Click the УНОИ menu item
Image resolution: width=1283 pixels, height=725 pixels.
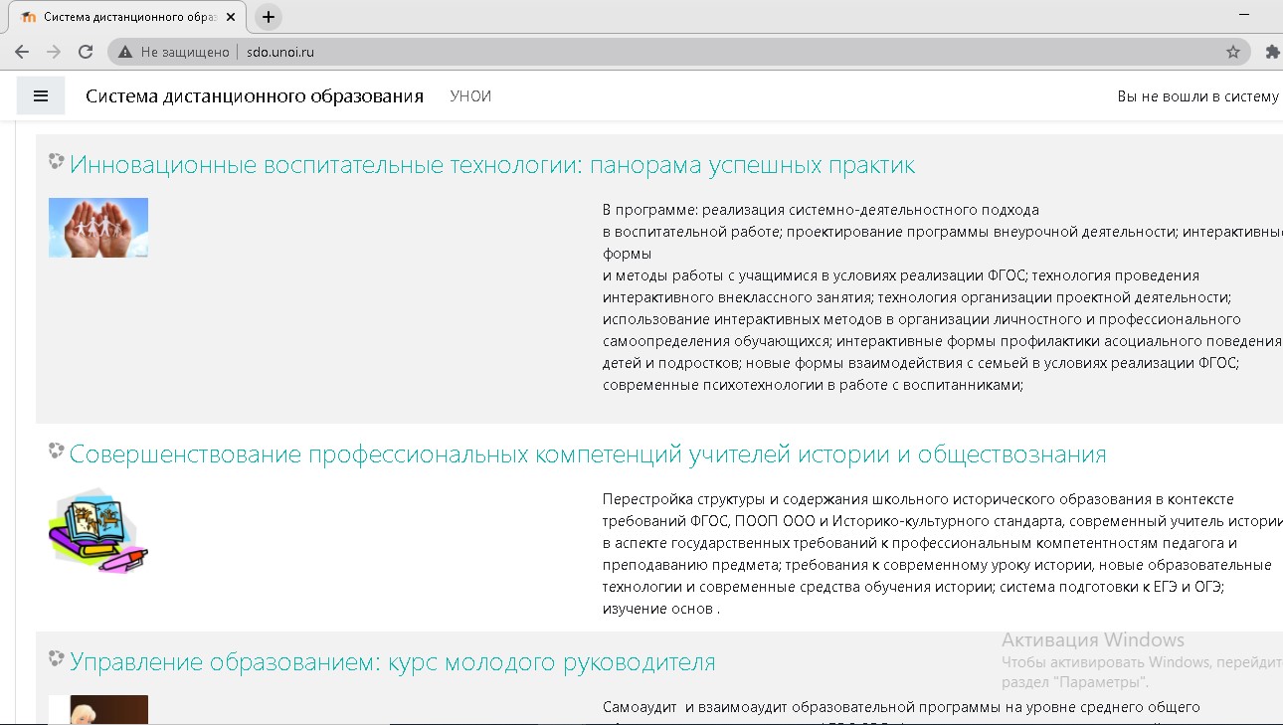[470, 96]
